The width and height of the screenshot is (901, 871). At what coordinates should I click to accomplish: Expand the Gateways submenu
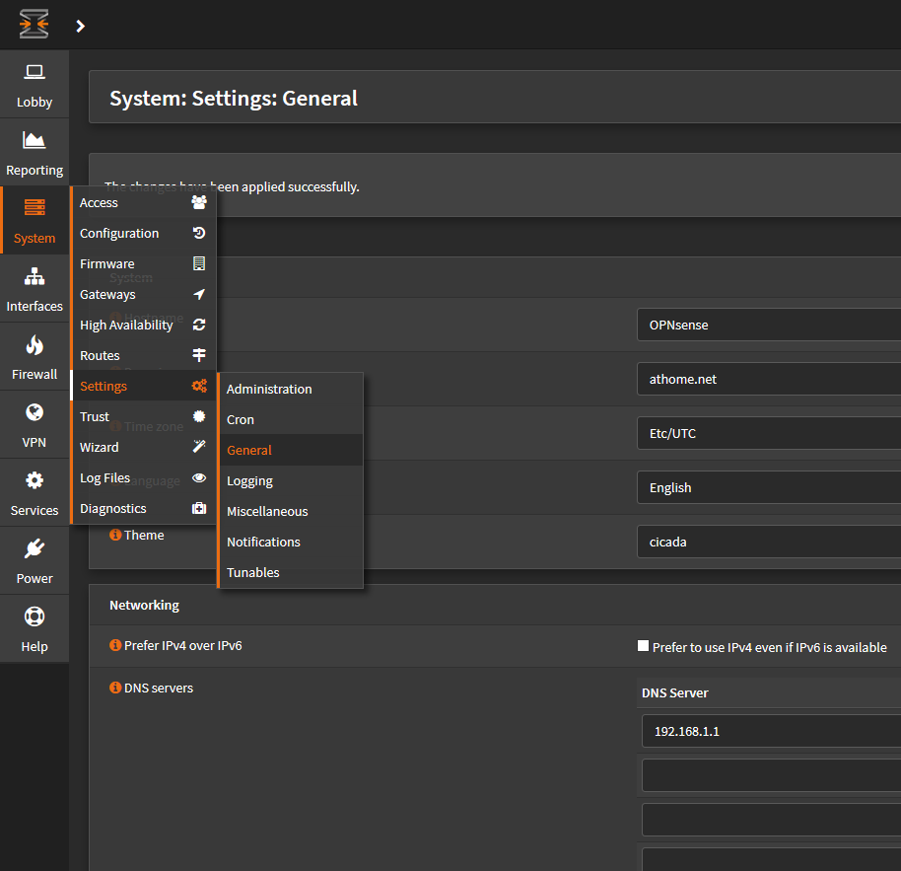point(143,294)
